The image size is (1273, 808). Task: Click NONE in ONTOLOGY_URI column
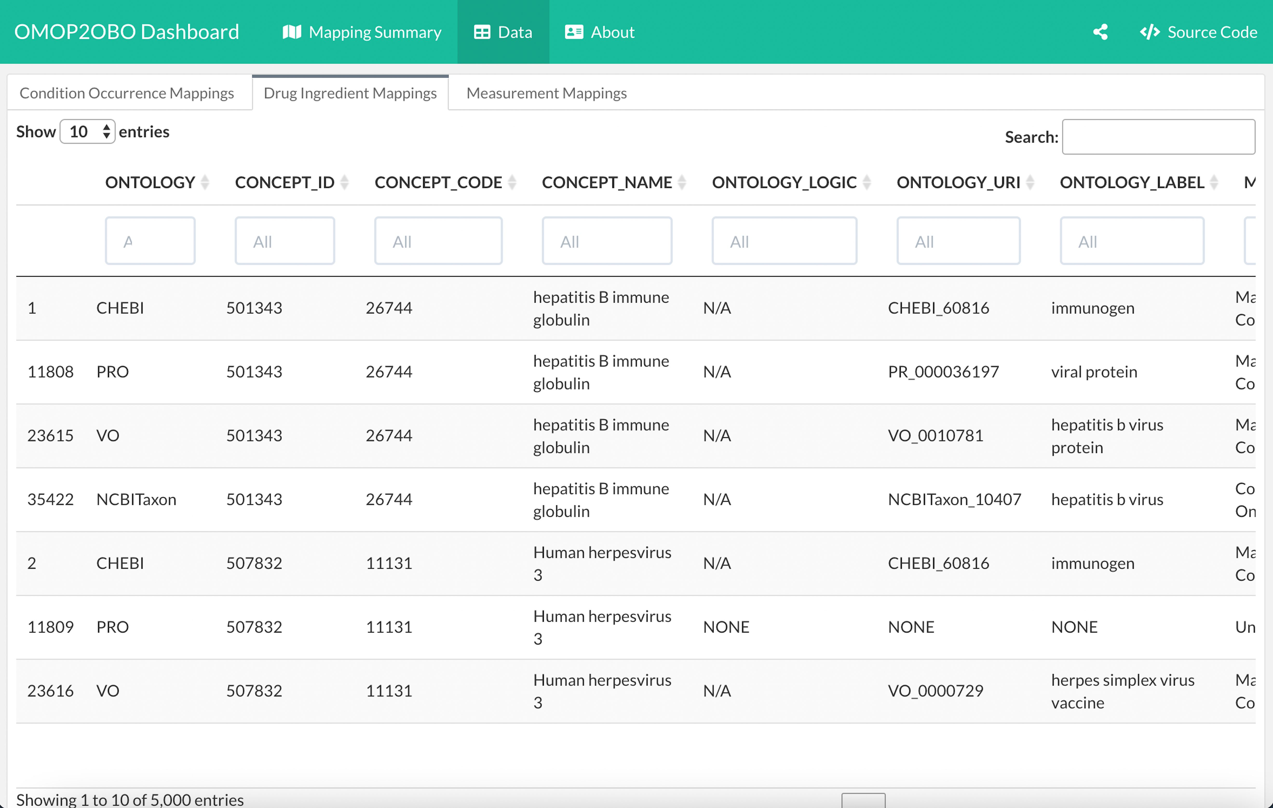tap(911, 627)
